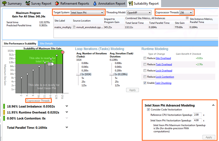Image resolution: width=219 pixels, height=141 pixels.
Task: Switch to the Site Details tab
Action: [46, 43]
